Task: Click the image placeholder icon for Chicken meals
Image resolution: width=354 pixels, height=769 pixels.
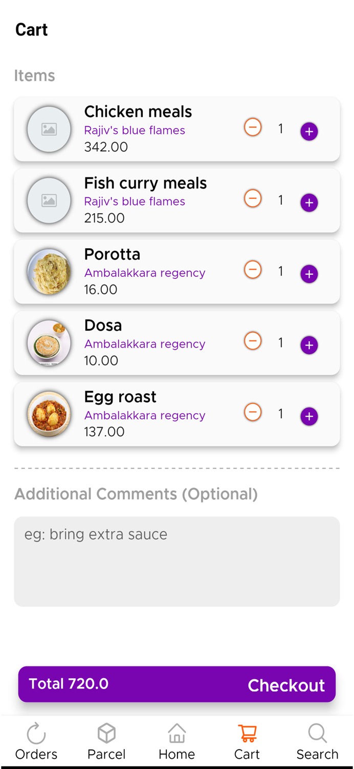Action: point(49,129)
